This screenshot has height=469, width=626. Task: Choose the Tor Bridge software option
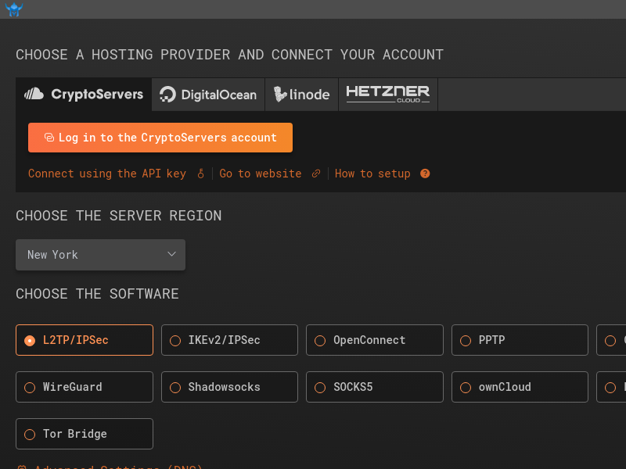pyautogui.click(x=85, y=434)
